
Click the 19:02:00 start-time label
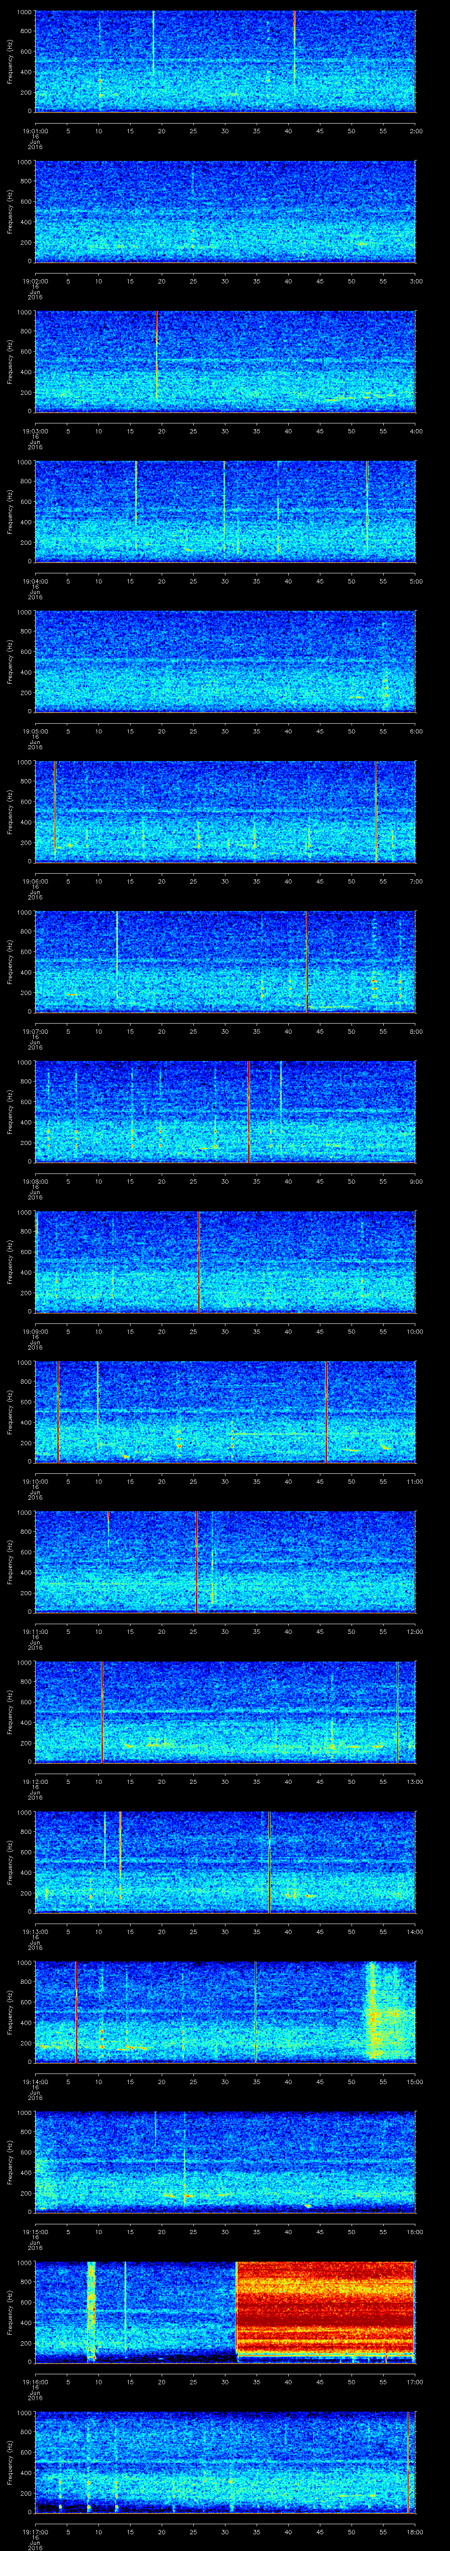tap(35, 281)
